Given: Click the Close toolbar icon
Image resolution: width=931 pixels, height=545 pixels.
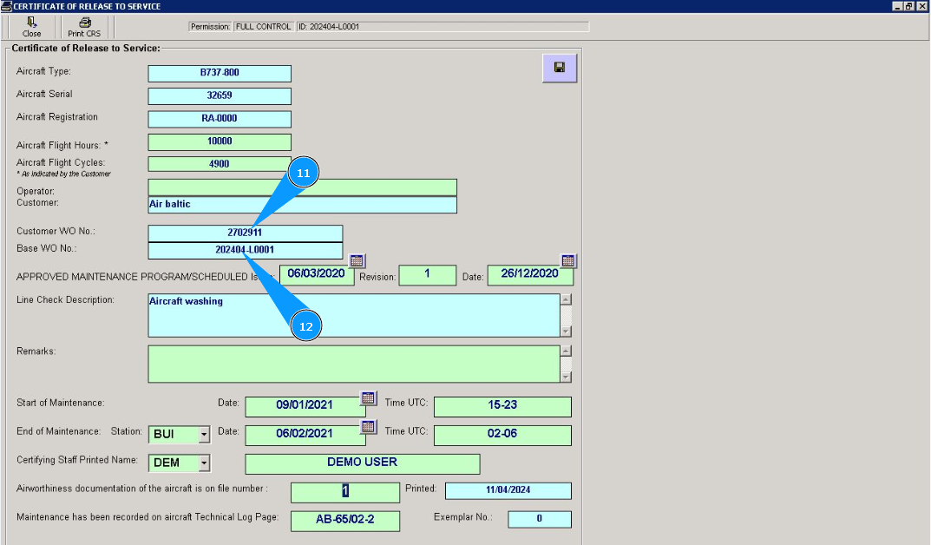Looking at the screenshot, I should (31, 23).
